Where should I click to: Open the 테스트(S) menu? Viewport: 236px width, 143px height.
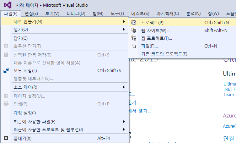click(140, 14)
